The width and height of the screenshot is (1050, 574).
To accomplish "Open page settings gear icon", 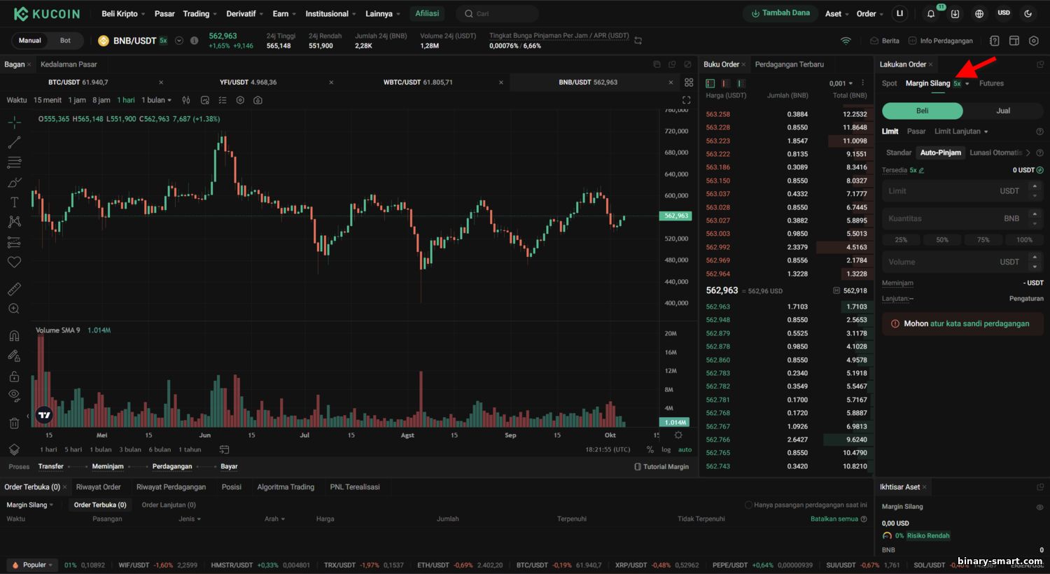I will 1034,41.
